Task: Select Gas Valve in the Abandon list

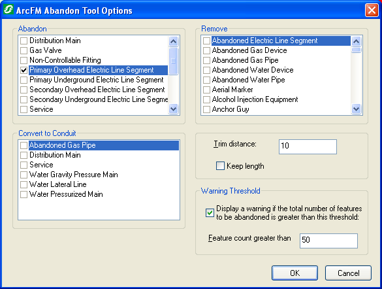Action: tap(46, 50)
